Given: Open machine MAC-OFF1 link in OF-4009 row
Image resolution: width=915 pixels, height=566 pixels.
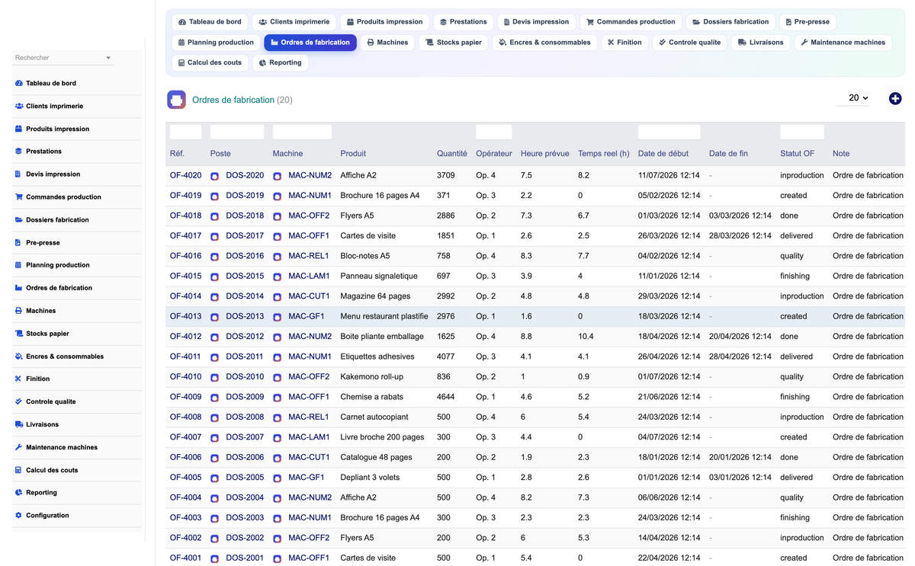Looking at the screenshot, I should pos(309,397).
